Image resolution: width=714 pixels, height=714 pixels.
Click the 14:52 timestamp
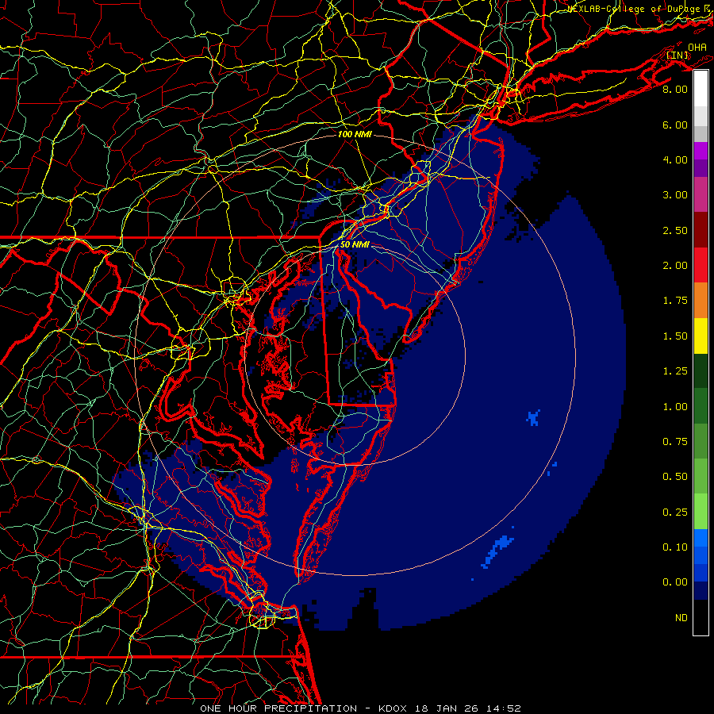coord(505,708)
